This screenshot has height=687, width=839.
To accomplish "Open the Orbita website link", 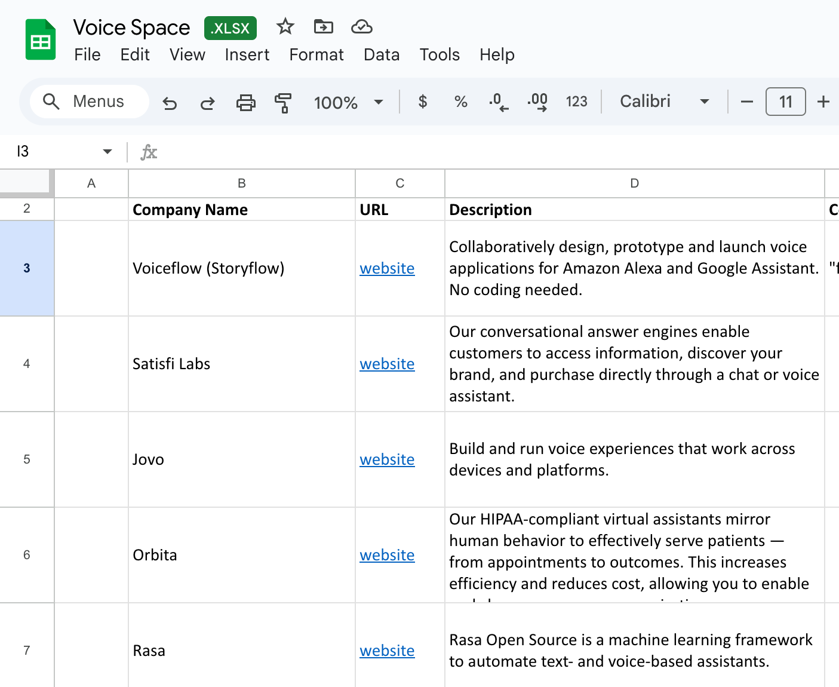I will click(x=387, y=556).
